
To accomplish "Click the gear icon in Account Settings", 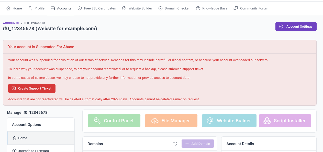I will pyautogui.click(x=281, y=27).
